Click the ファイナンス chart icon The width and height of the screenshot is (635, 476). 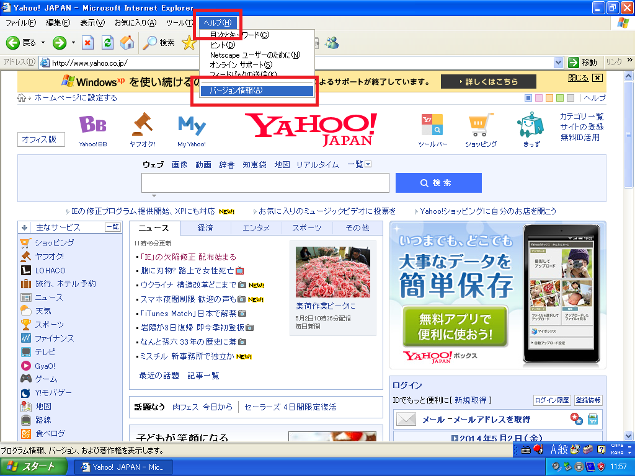[x=26, y=338]
